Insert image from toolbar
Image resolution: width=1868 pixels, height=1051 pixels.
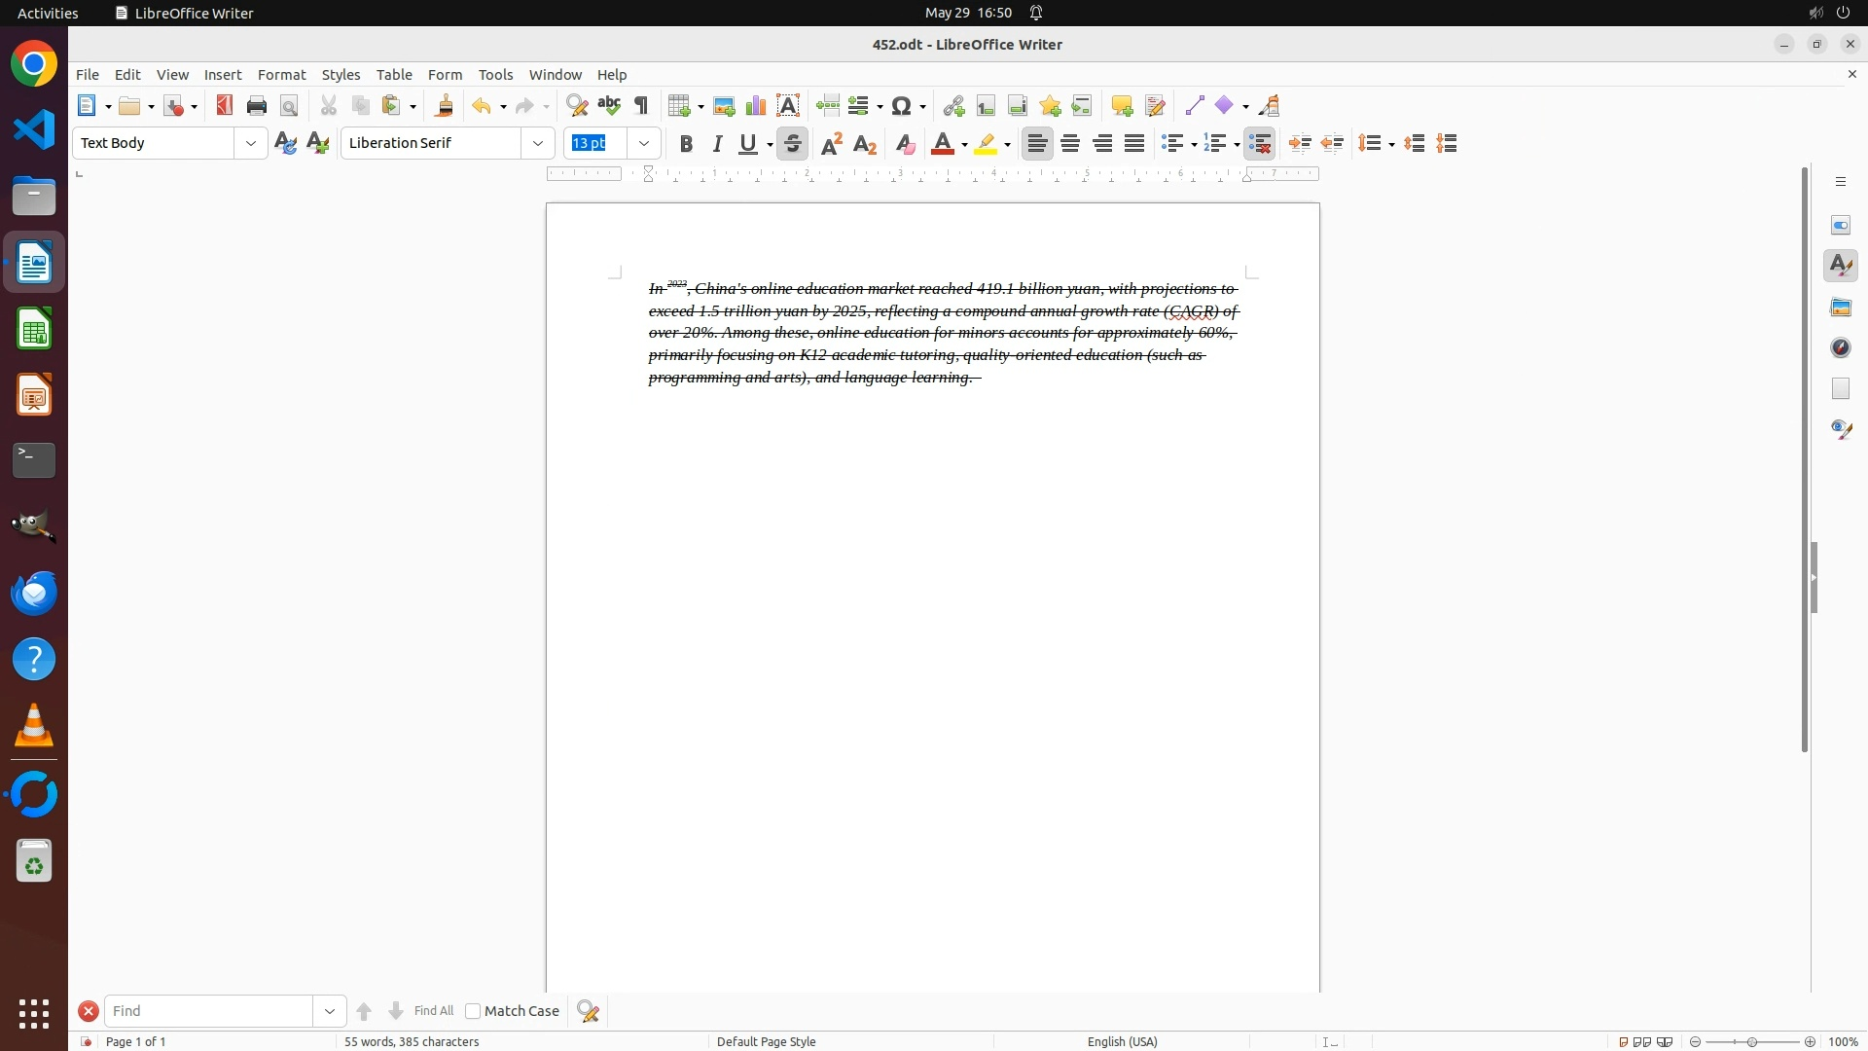click(x=724, y=106)
